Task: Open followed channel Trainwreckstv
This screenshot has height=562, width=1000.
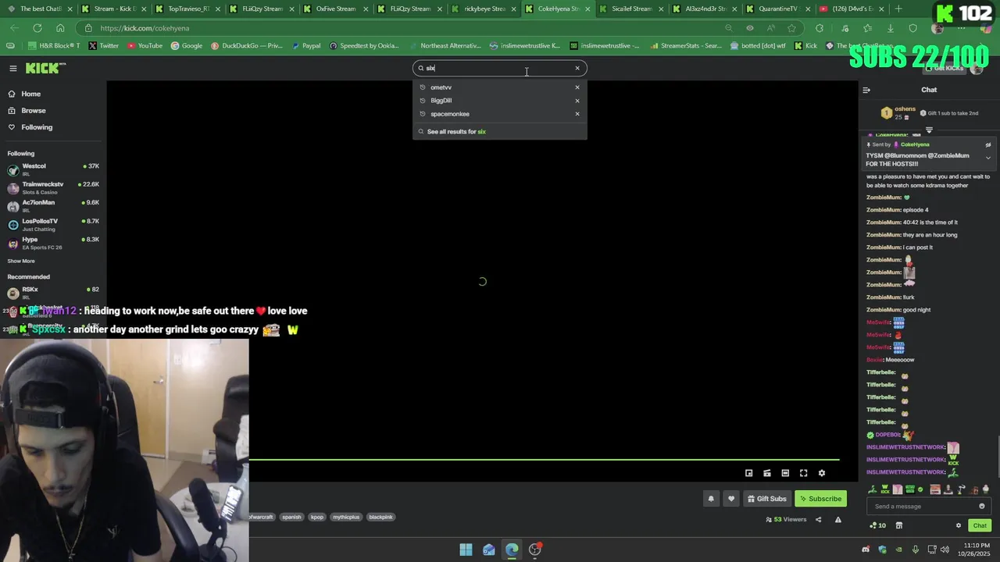Action: point(53,187)
